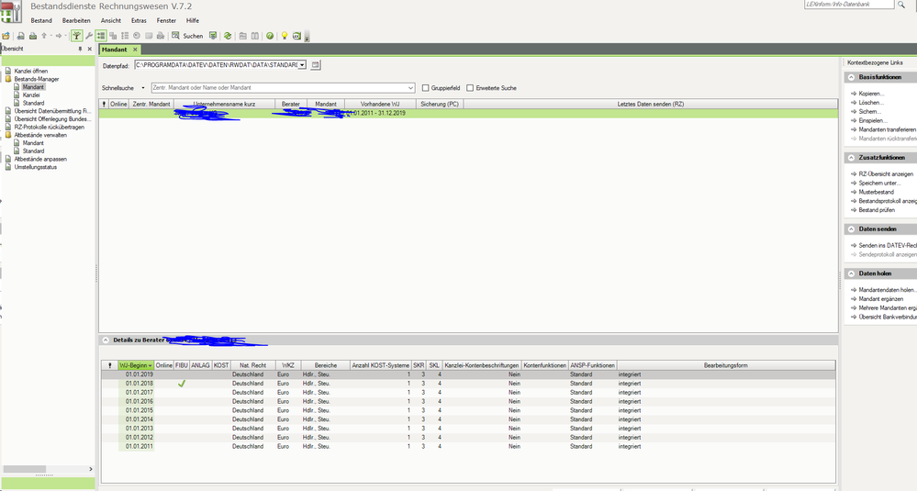The height and width of the screenshot is (491, 917).
Task: Collapse the Details zu Berater panel
Action: point(106,340)
